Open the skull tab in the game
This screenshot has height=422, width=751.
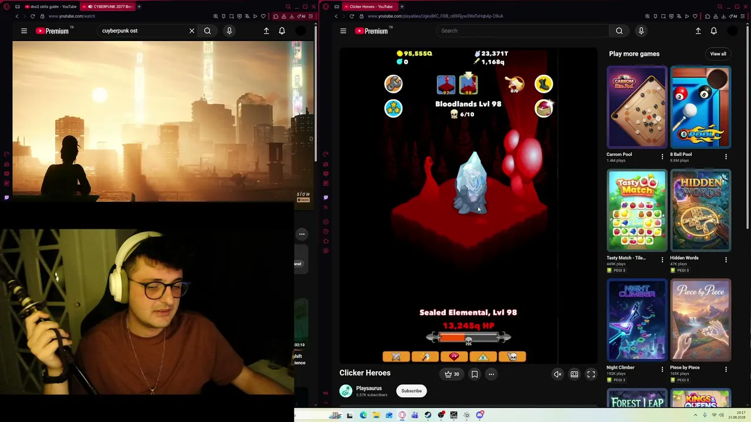pos(512,356)
